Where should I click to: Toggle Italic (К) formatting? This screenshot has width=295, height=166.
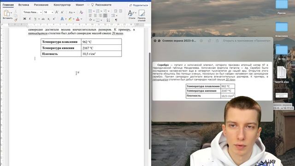29,19
